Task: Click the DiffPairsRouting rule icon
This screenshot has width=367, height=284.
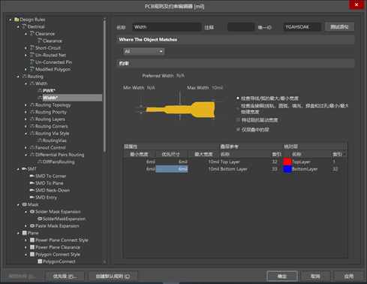Action: click(40, 162)
